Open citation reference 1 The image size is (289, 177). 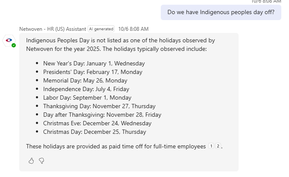pos(211,146)
